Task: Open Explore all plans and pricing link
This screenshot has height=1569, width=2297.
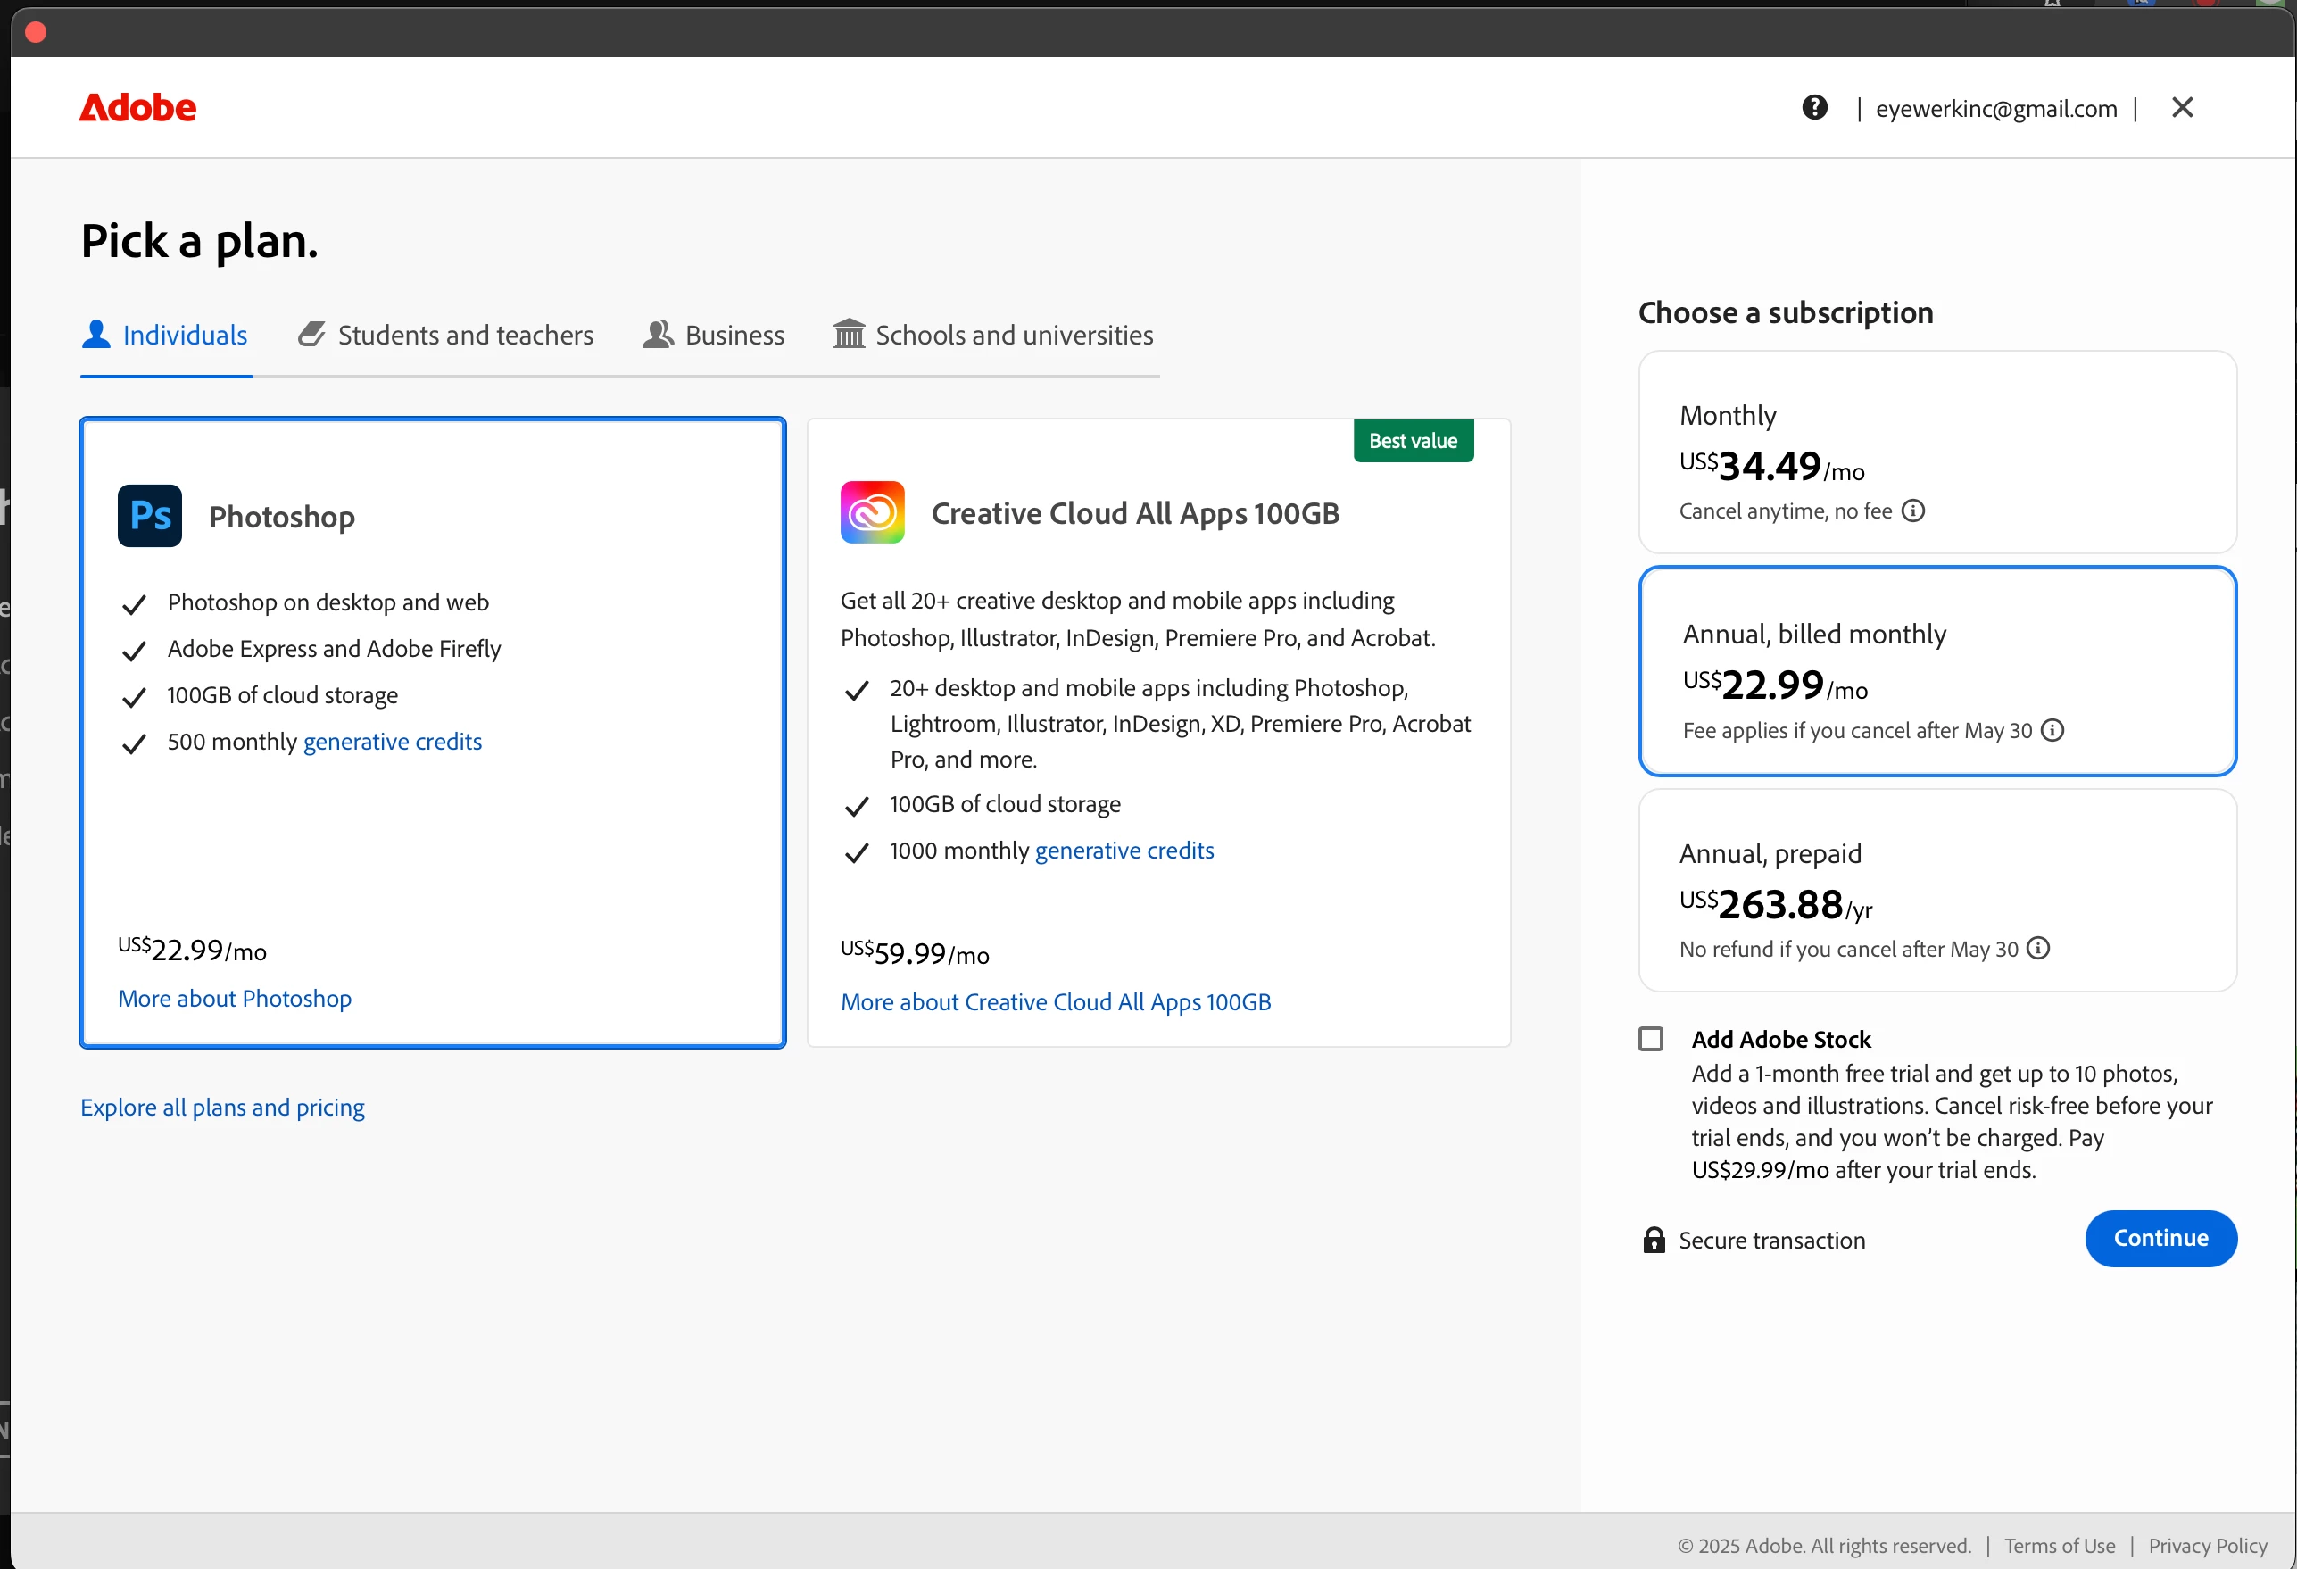Action: tap(222, 1108)
